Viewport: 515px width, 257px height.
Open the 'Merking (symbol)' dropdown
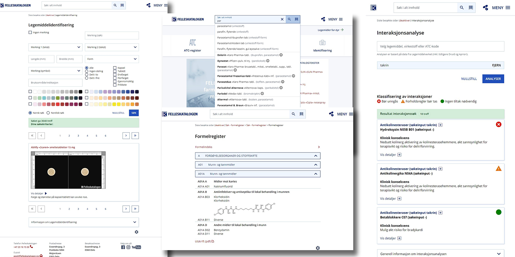tap(55, 71)
